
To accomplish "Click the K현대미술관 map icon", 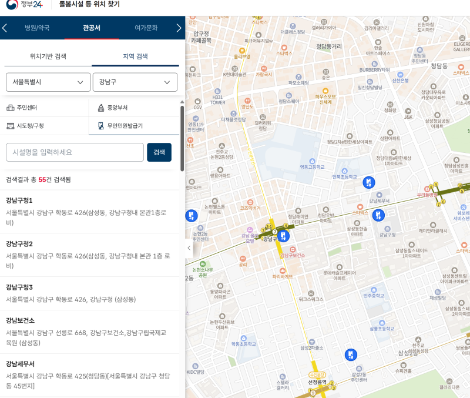I will point(234,69).
